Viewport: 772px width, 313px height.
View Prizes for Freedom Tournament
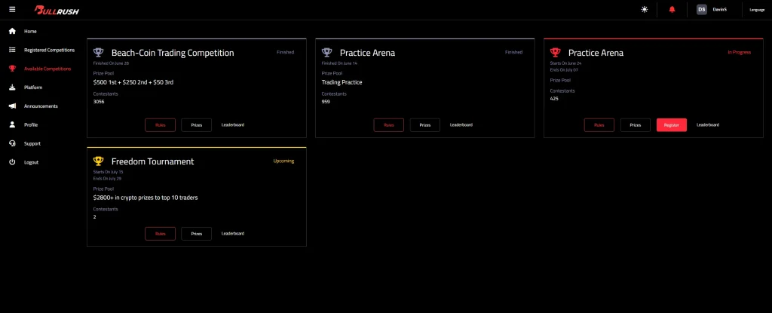(197, 234)
